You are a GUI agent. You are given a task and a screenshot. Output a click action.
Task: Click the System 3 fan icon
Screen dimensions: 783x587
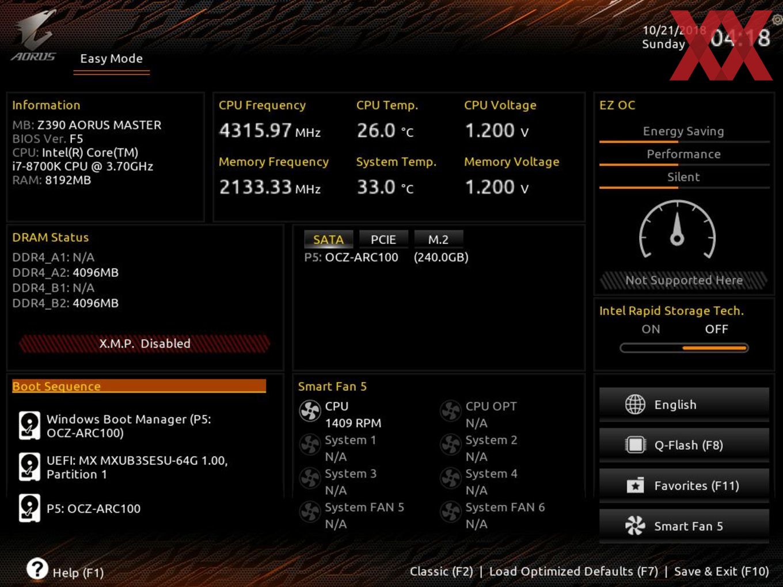(x=310, y=478)
